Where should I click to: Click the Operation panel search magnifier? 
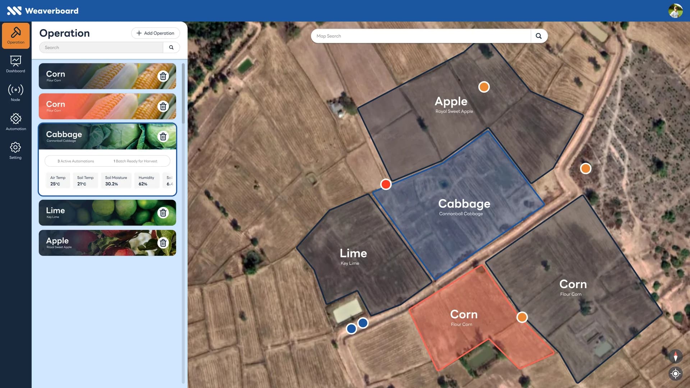(x=171, y=47)
